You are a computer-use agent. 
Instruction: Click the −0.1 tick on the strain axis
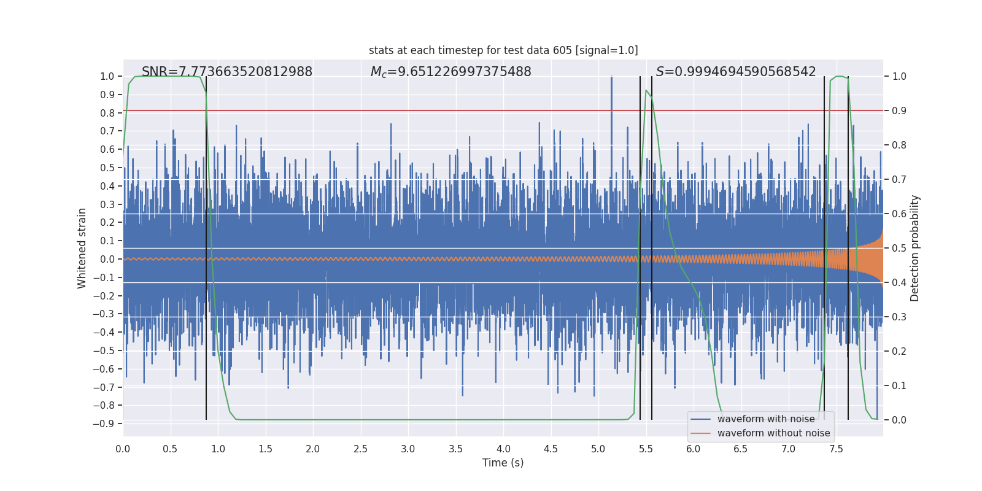coord(104,277)
